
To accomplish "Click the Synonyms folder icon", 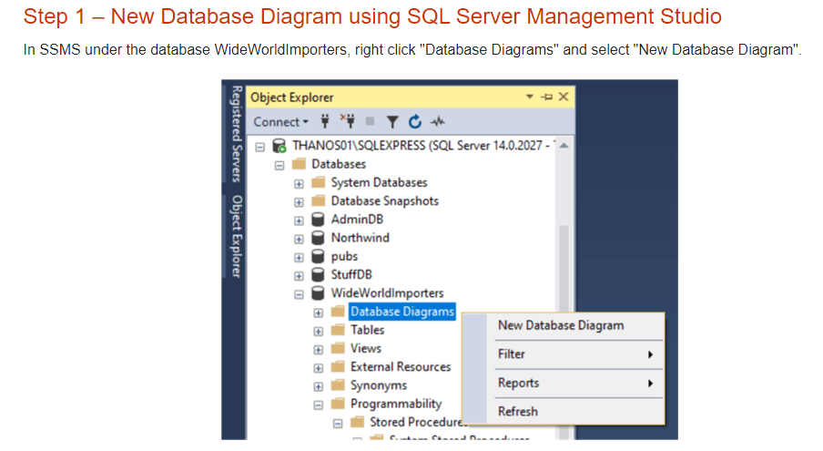I will 338,384.
